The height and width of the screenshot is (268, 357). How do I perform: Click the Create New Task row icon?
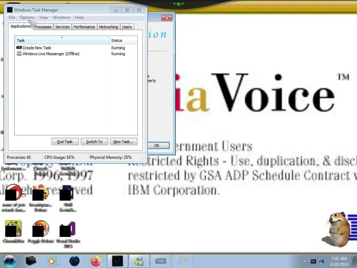coord(19,47)
